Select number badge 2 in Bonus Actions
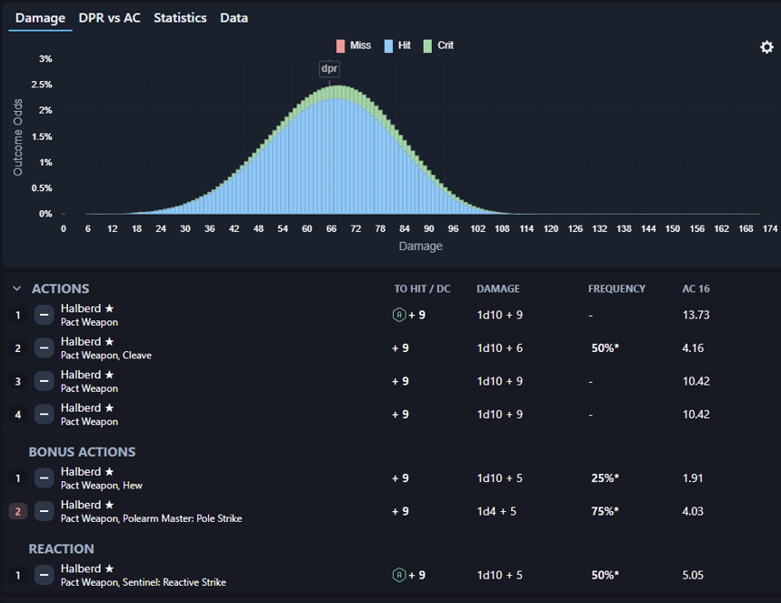The height and width of the screenshot is (603, 781). (x=17, y=511)
